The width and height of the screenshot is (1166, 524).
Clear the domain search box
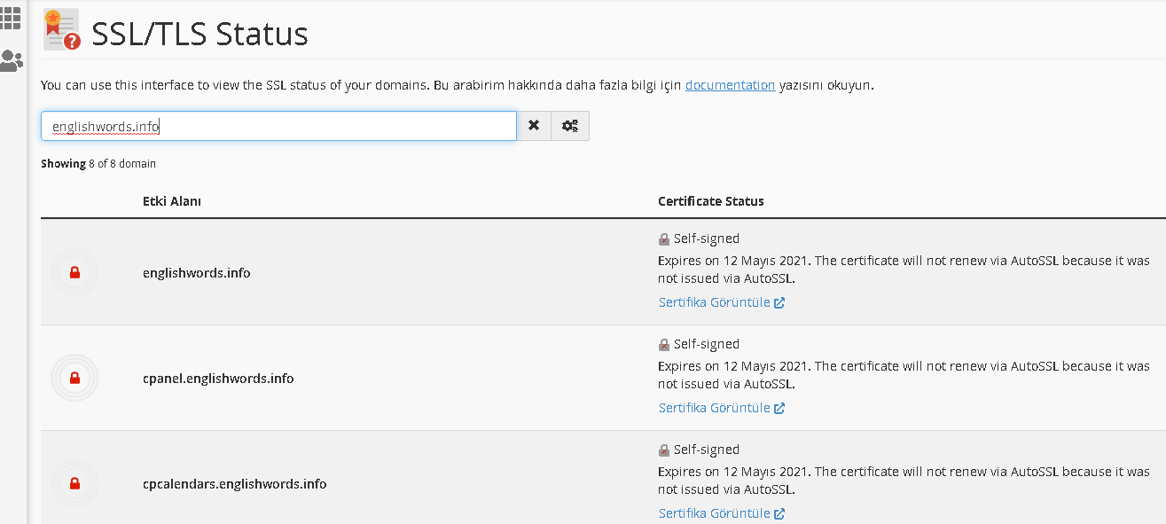(534, 126)
